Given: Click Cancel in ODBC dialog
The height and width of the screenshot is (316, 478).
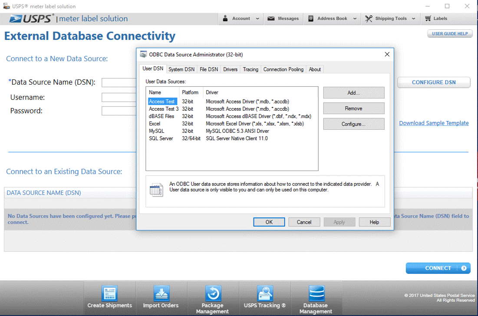Looking at the screenshot, I should (304, 222).
